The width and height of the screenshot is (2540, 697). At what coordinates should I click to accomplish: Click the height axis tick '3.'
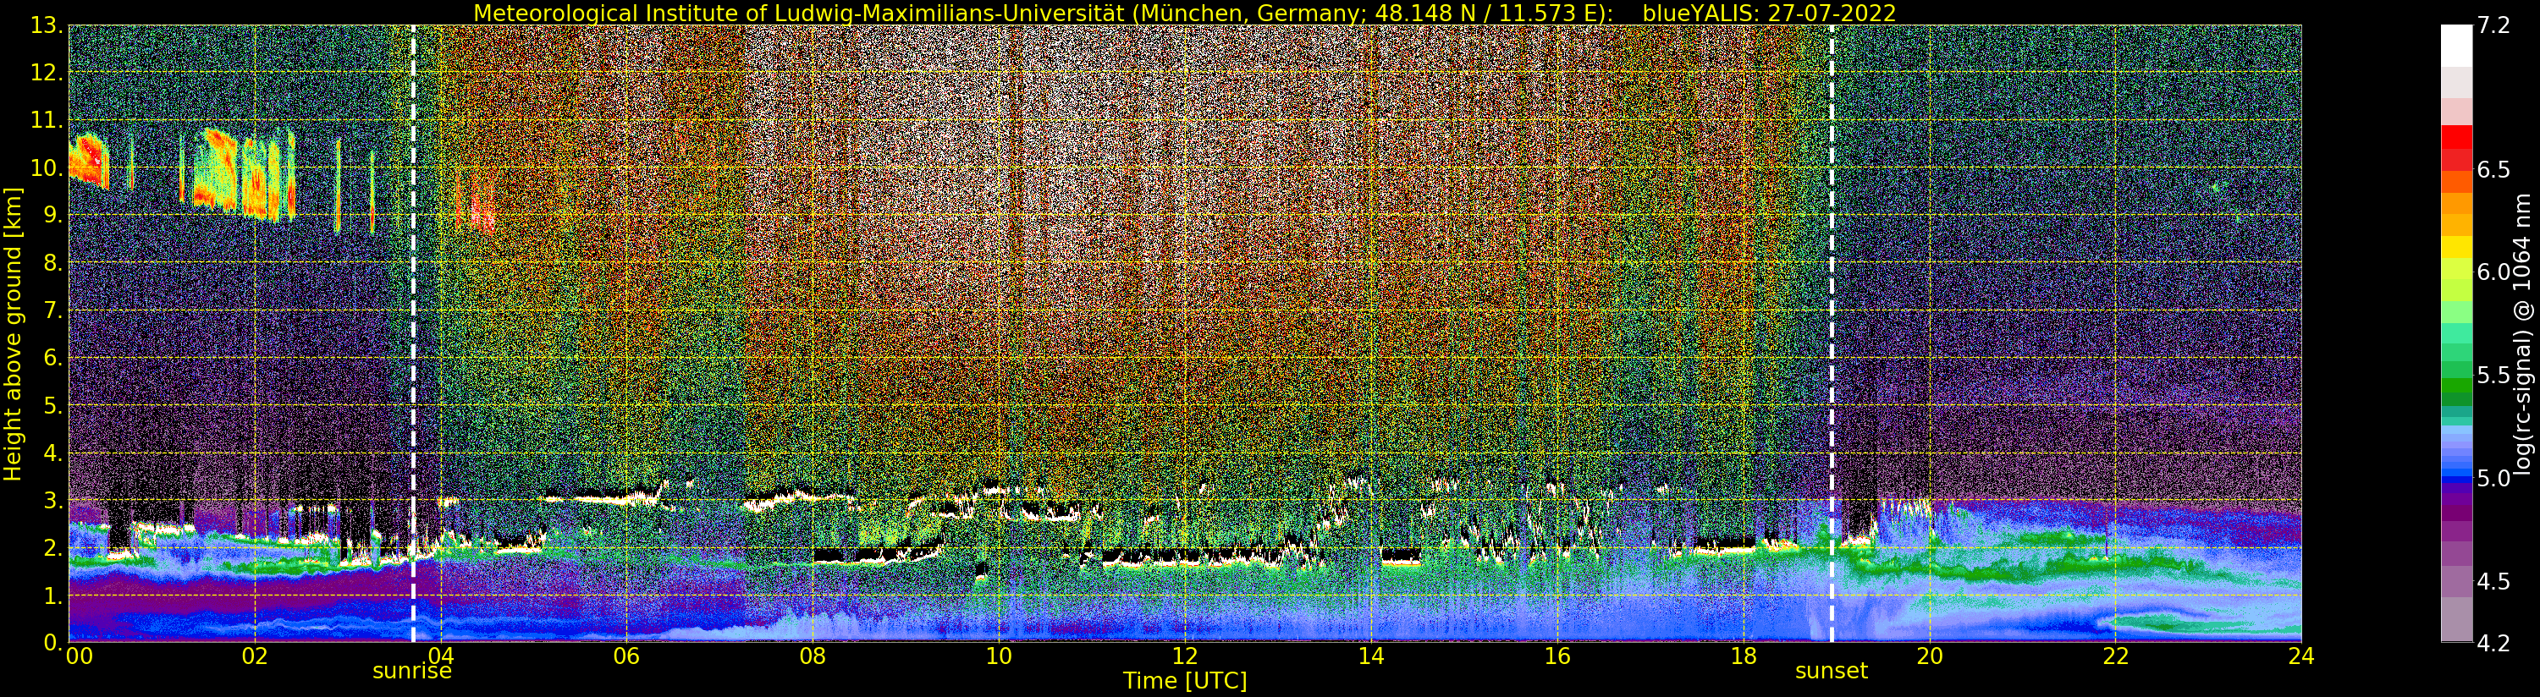coord(52,500)
